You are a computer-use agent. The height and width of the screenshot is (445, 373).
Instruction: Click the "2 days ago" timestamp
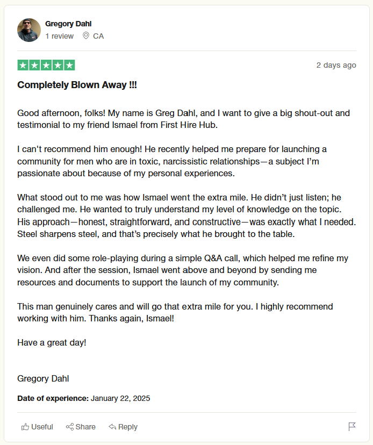[x=336, y=65]
